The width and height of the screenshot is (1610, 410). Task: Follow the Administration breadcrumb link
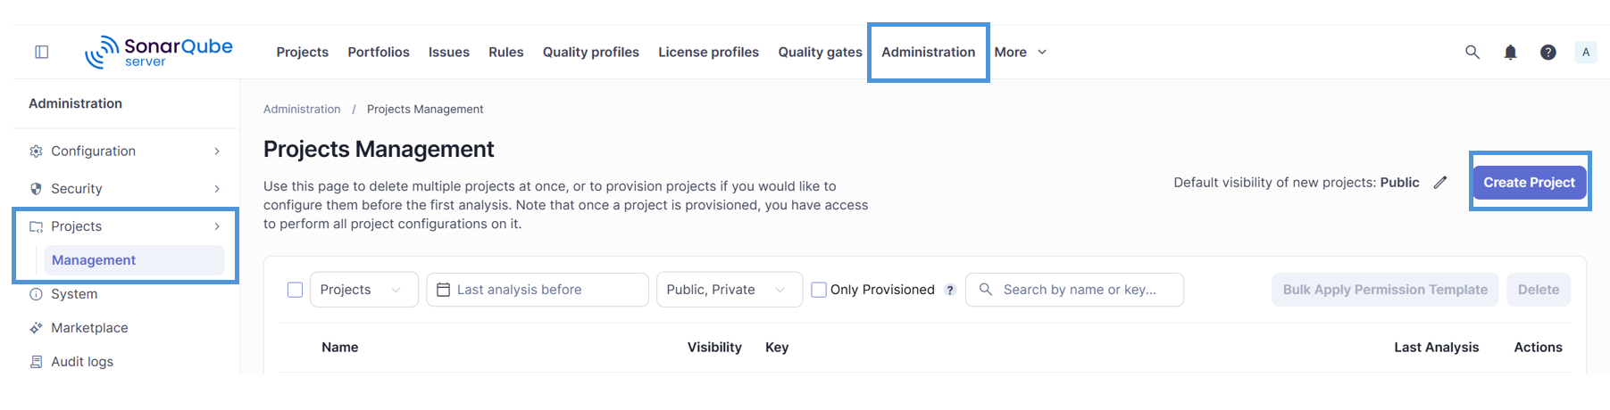(302, 109)
